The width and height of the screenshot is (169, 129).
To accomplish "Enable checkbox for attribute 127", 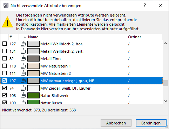I will pos(5,44).
